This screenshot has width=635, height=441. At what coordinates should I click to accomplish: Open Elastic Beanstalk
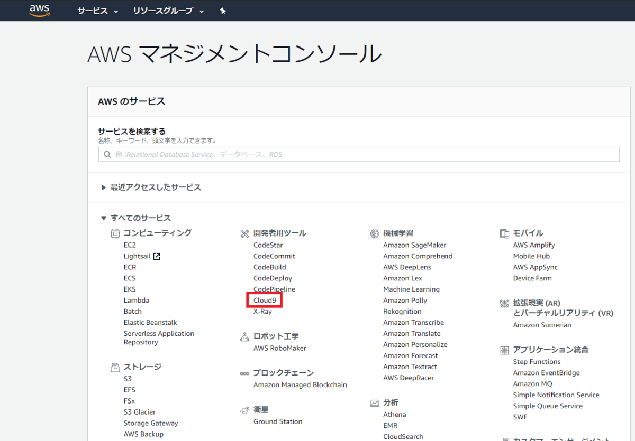(150, 323)
